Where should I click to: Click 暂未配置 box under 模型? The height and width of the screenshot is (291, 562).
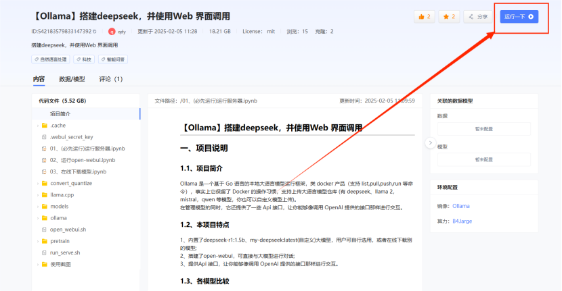[x=484, y=160]
